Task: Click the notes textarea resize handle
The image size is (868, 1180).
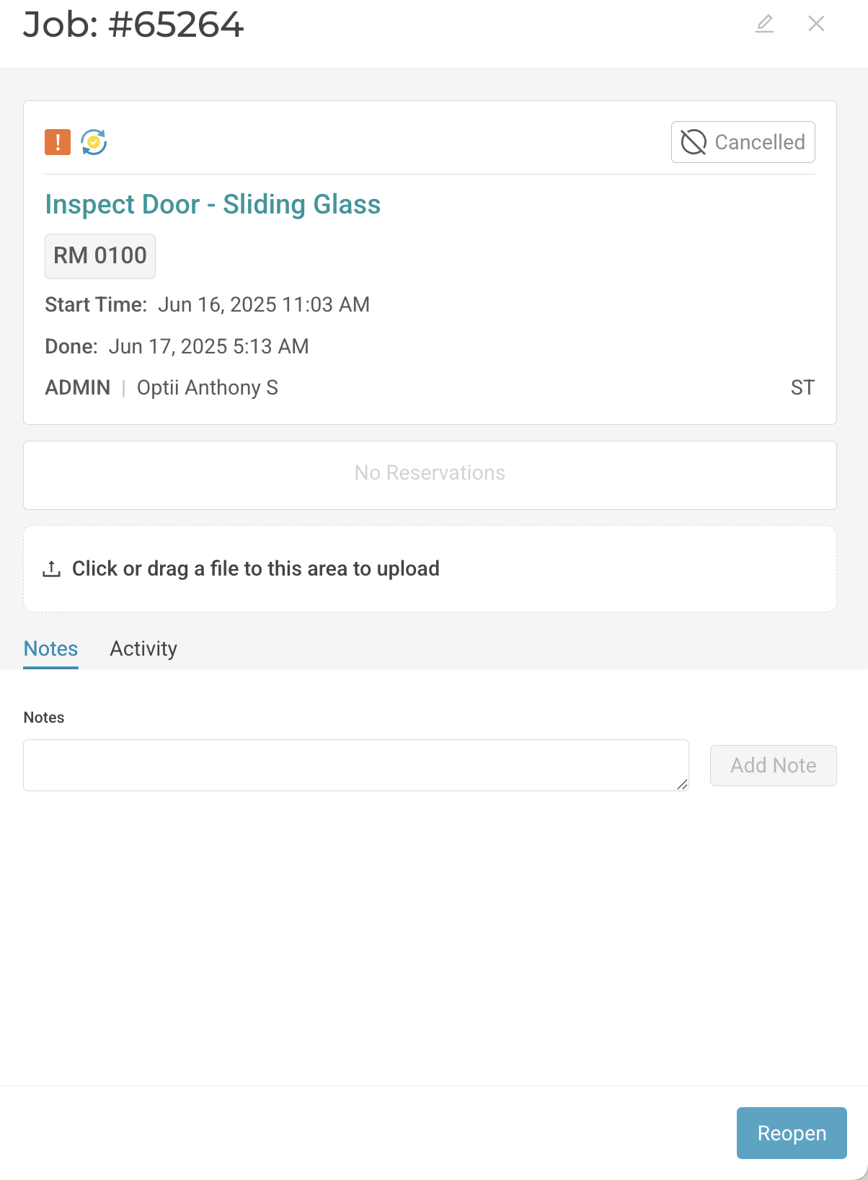Action: click(x=682, y=785)
